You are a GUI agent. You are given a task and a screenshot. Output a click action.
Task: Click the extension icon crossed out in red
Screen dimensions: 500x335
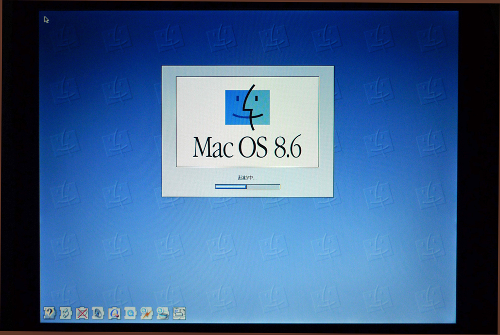[82, 313]
